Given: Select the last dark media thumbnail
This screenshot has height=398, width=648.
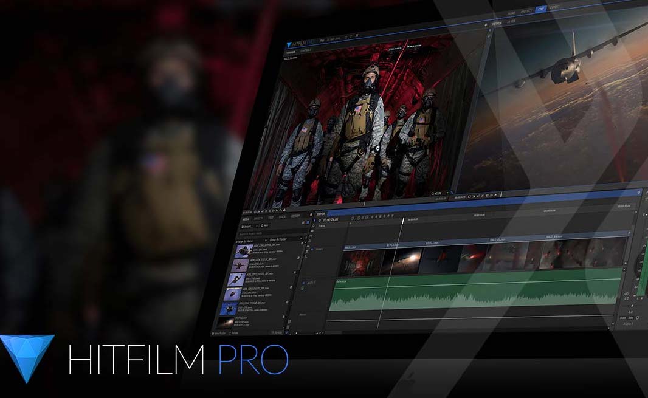Looking at the screenshot, I should pos(226,322).
